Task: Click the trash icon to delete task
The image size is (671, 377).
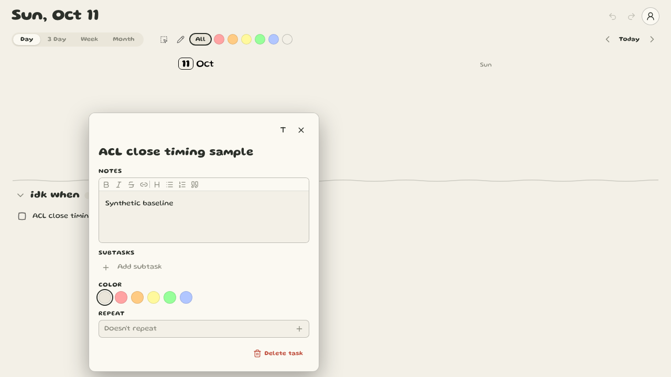Action: click(x=257, y=353)
